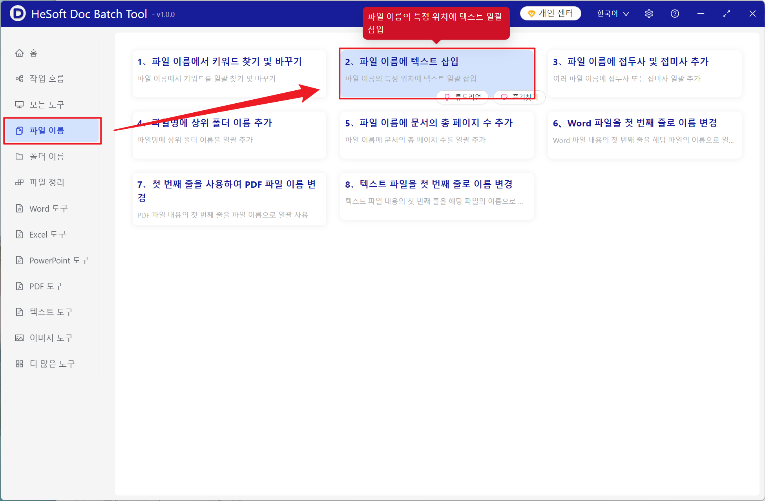Select 텍스트 도구 menu item
This screenshot has width=765, height=501.
(x=52, y=312)
